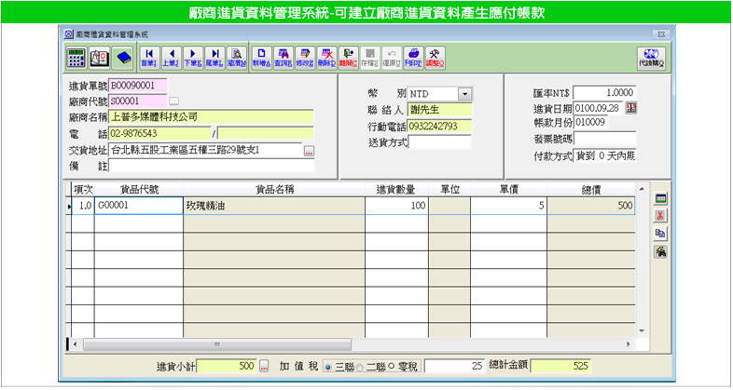Jump to first record with 首筆 button

click(148, 57)
